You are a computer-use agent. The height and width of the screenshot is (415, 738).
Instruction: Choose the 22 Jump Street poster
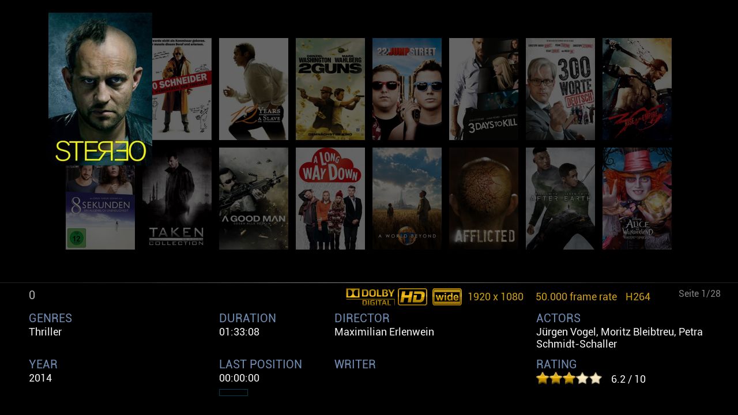407,89
